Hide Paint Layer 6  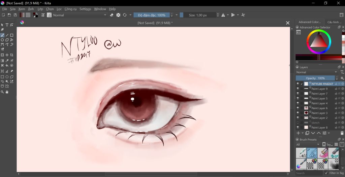click(x=298, y=108)
